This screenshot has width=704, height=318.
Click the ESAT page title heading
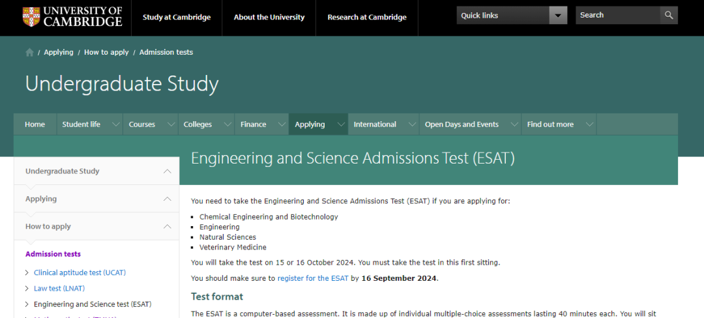click(353, 159)
